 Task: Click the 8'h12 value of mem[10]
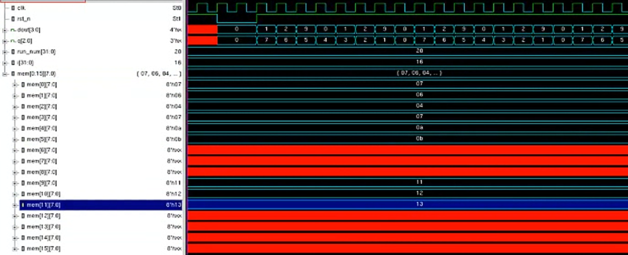(x=174, y=194)
